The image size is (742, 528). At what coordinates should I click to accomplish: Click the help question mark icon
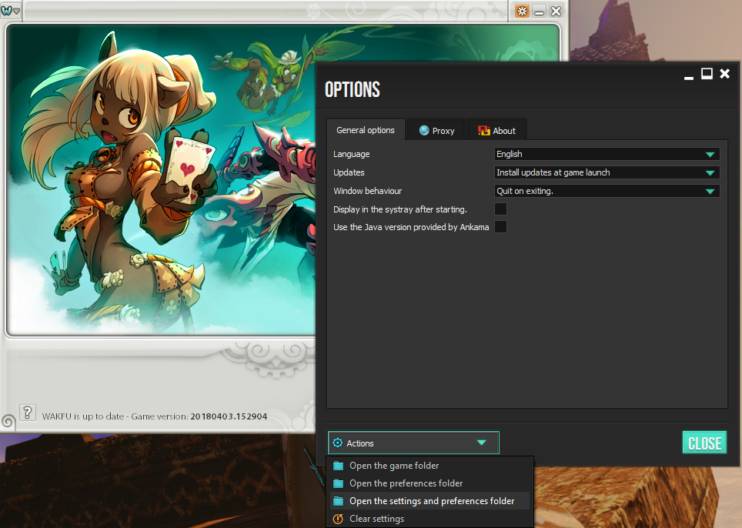[28, 413]
